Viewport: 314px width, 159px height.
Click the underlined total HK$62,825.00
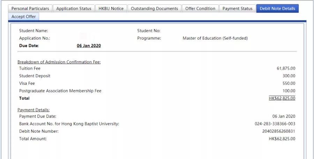pyautogui.click(x=282, y=98)
